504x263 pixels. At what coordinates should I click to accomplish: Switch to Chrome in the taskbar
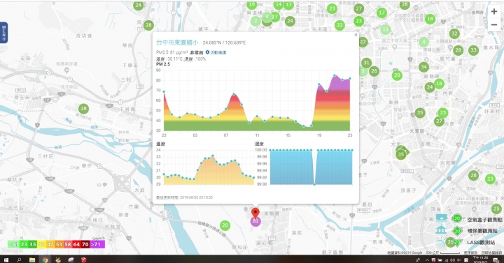[x=45, y=260]
